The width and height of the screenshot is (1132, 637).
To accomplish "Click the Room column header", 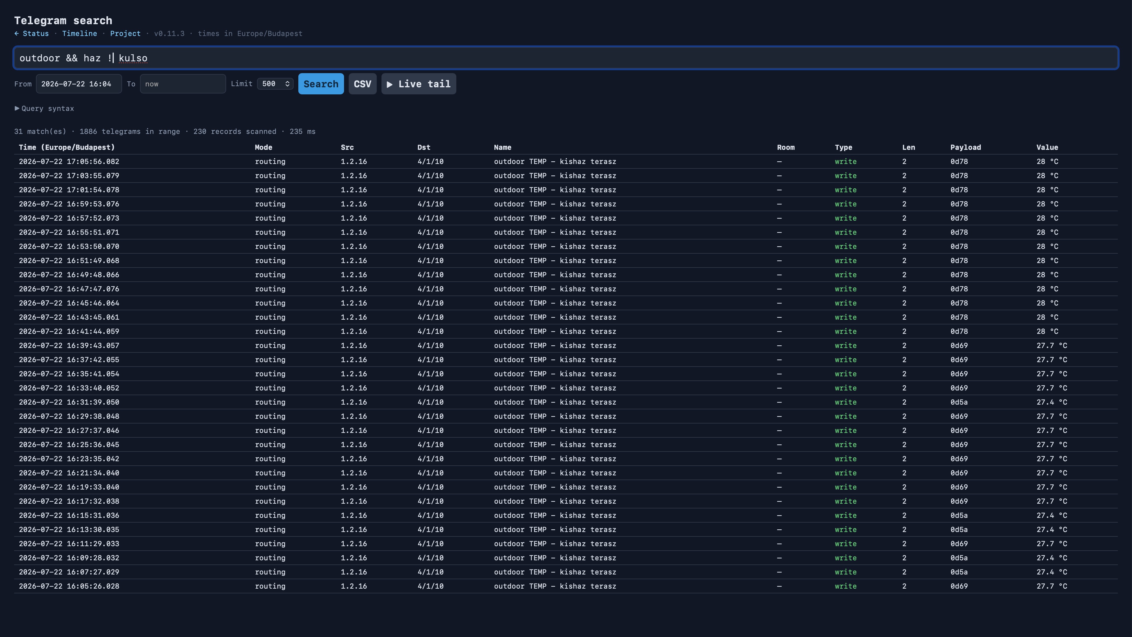I will [786, 147].
